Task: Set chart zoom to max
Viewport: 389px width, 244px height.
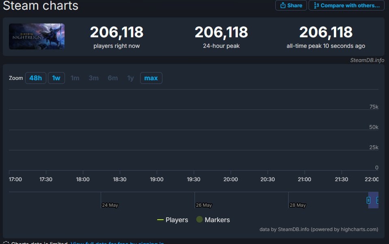Action: click(x=151, y=78)
